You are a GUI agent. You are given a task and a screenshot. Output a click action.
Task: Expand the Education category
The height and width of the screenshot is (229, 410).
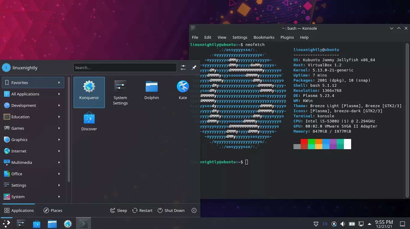(33, 117)
